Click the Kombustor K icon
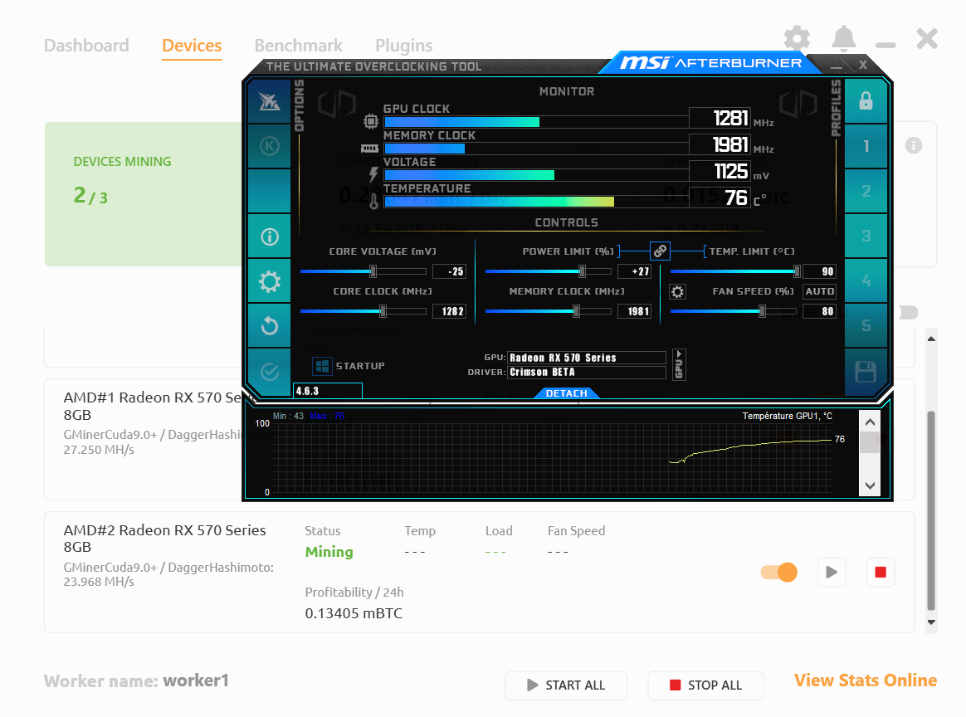Image resolution: width=966 pixels, height=717 pixels. 269,146
